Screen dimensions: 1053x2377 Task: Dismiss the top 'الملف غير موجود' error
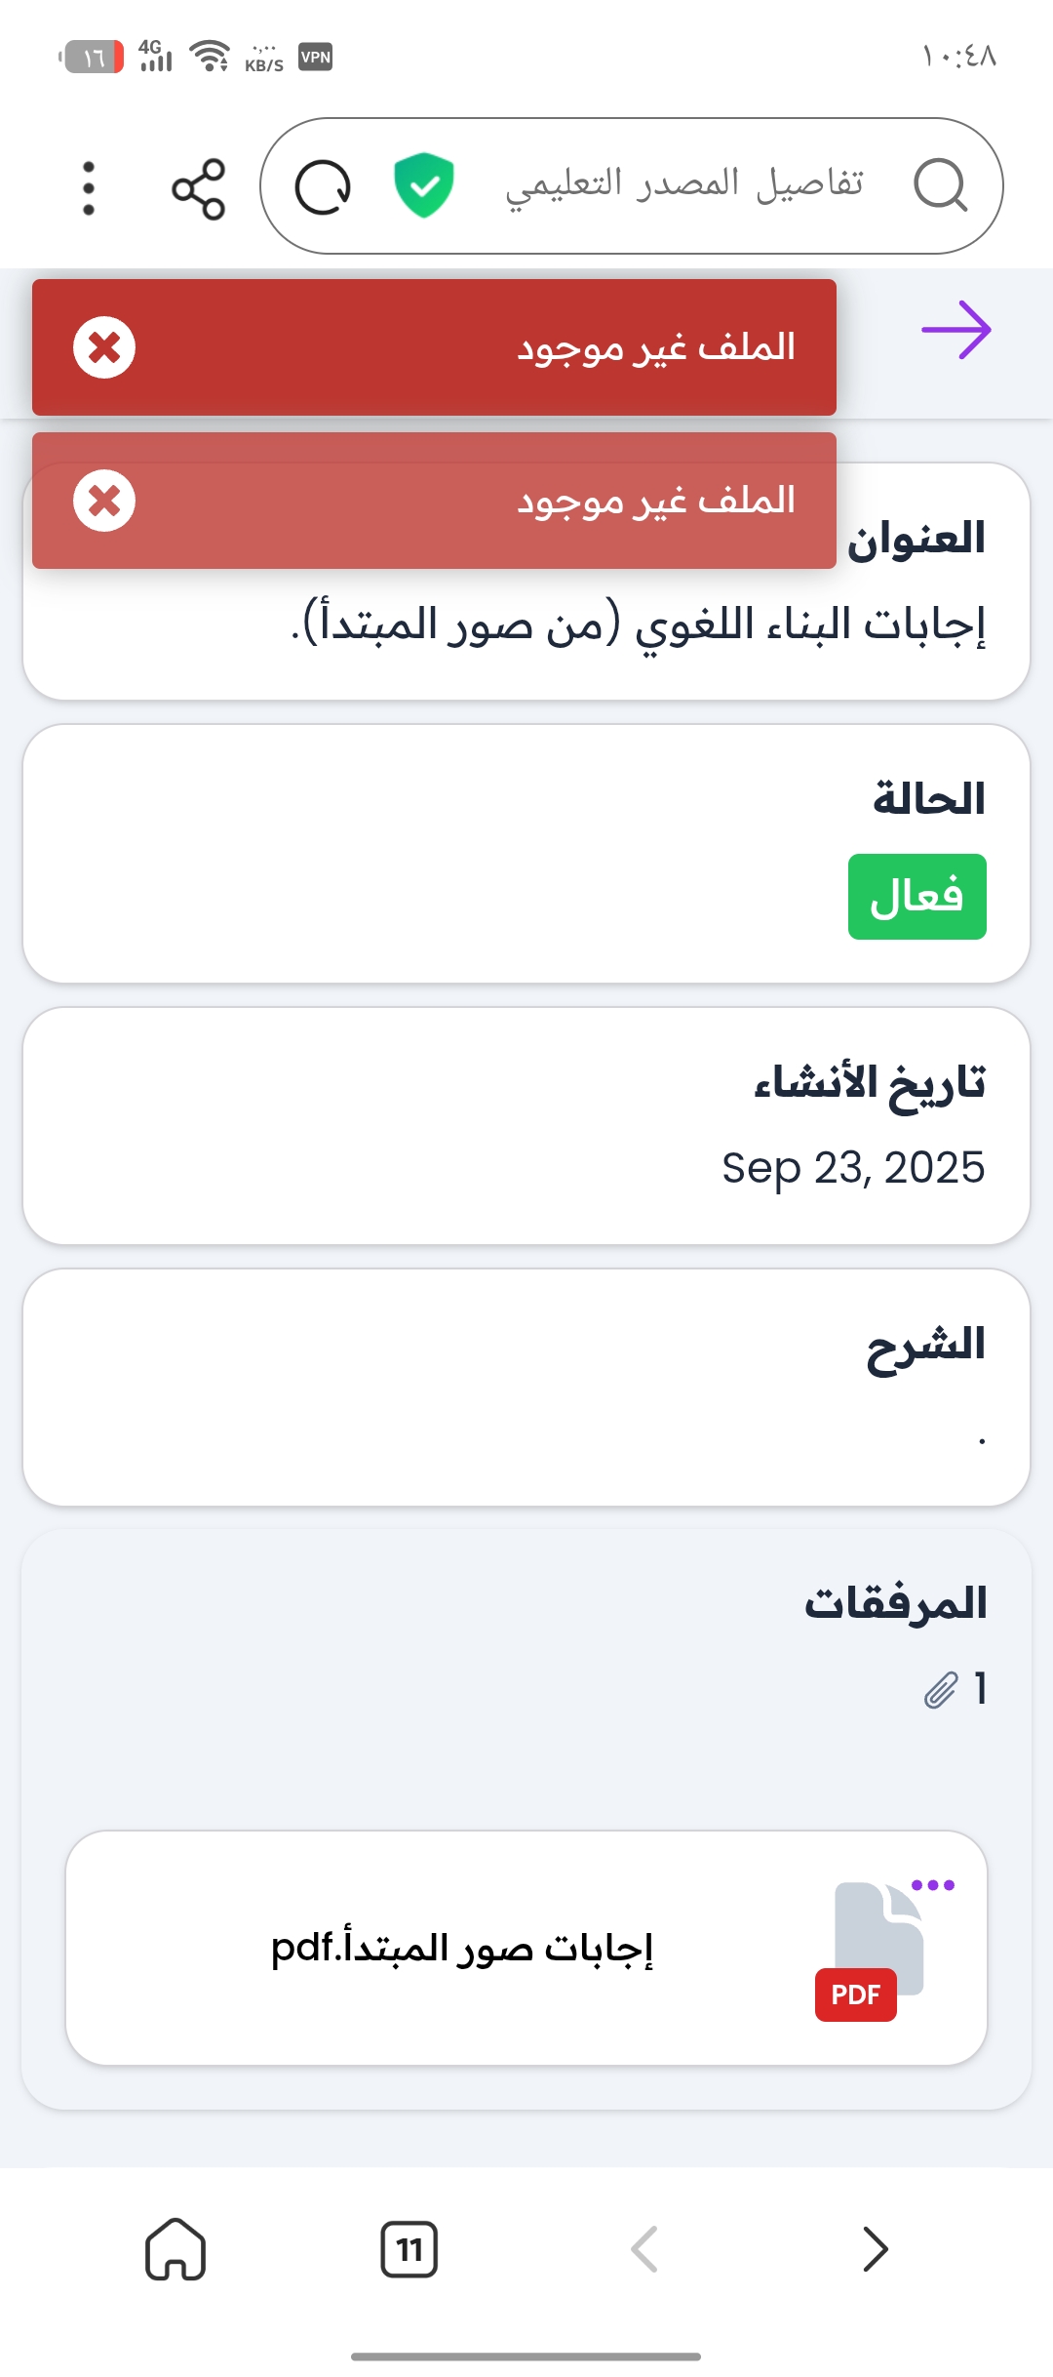(x=104, y=347)
